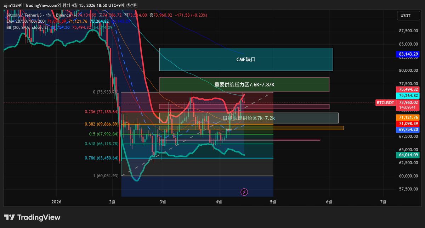Click the 6월 label on time axis

click(329, 202)
